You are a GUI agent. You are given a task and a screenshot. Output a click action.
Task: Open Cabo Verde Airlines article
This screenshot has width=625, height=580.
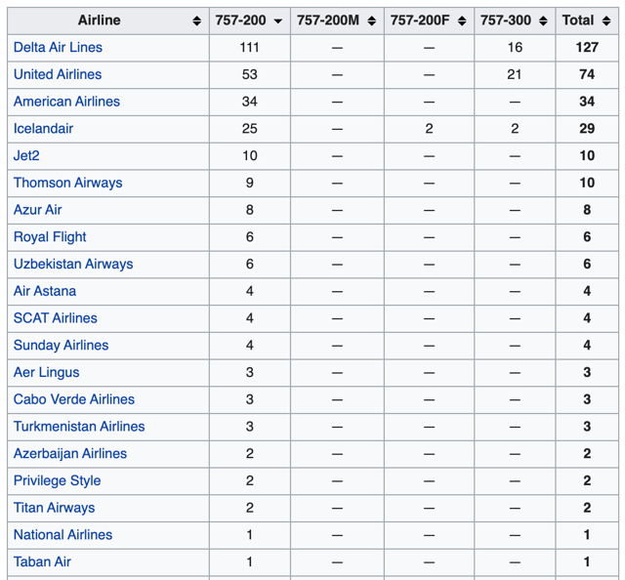click(74, 399)
